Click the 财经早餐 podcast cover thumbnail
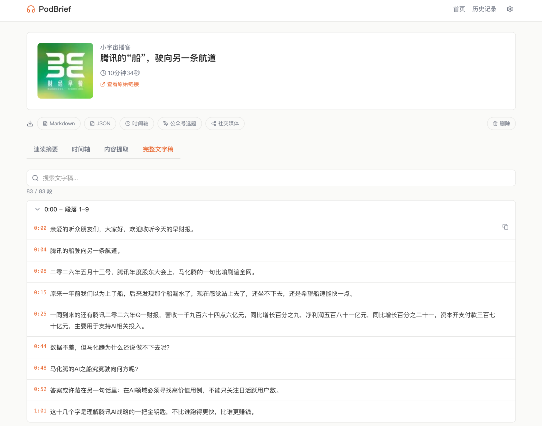This screenshot has width=542, height=426. click(65, 71)
